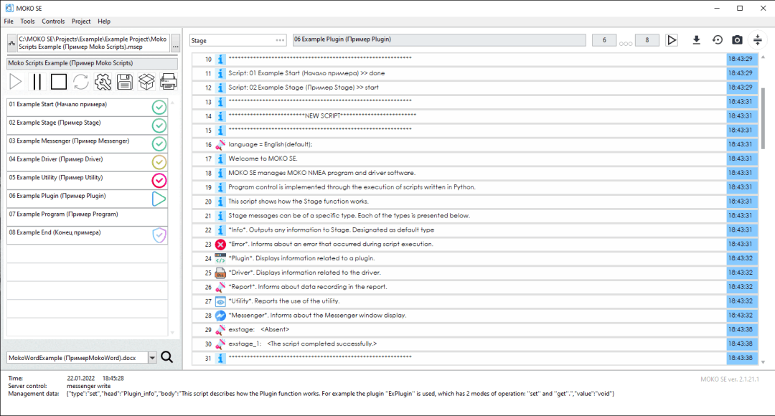
Task: Click the exstage_1 script completed line
Action: pos(303,344)
